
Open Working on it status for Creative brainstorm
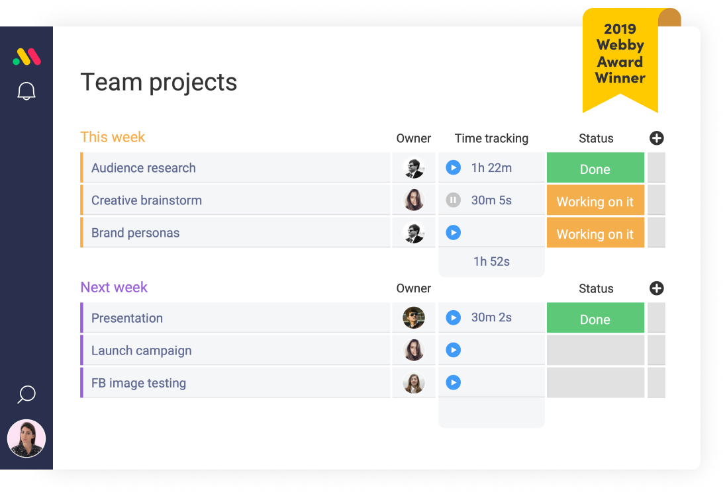click(x=595, y=201)
